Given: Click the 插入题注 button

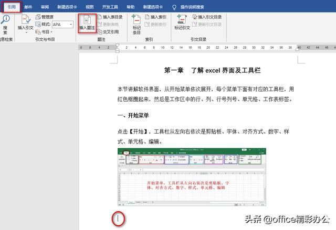Looking at the screenshot, I should [87, 23].
